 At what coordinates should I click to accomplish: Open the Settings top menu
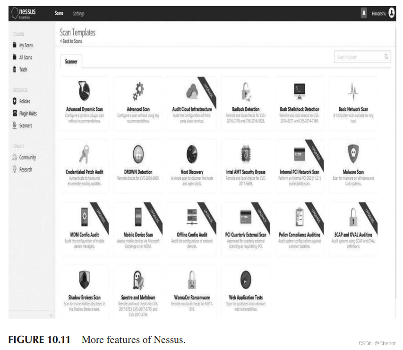(78, 13)
